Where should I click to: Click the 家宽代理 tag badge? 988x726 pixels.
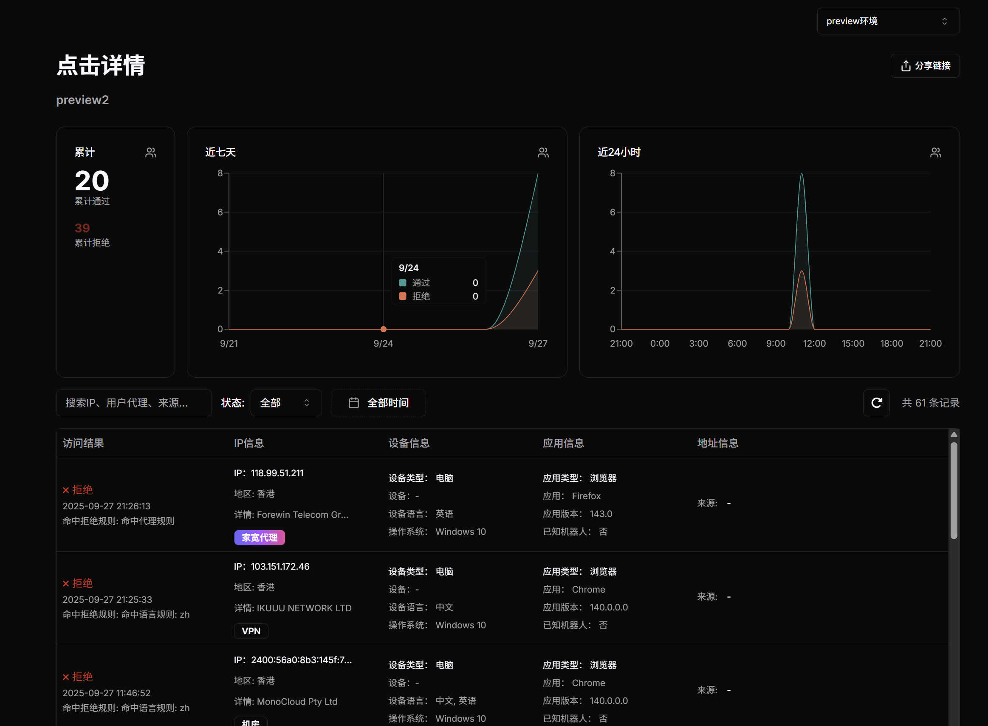click(x=259, y=537)
